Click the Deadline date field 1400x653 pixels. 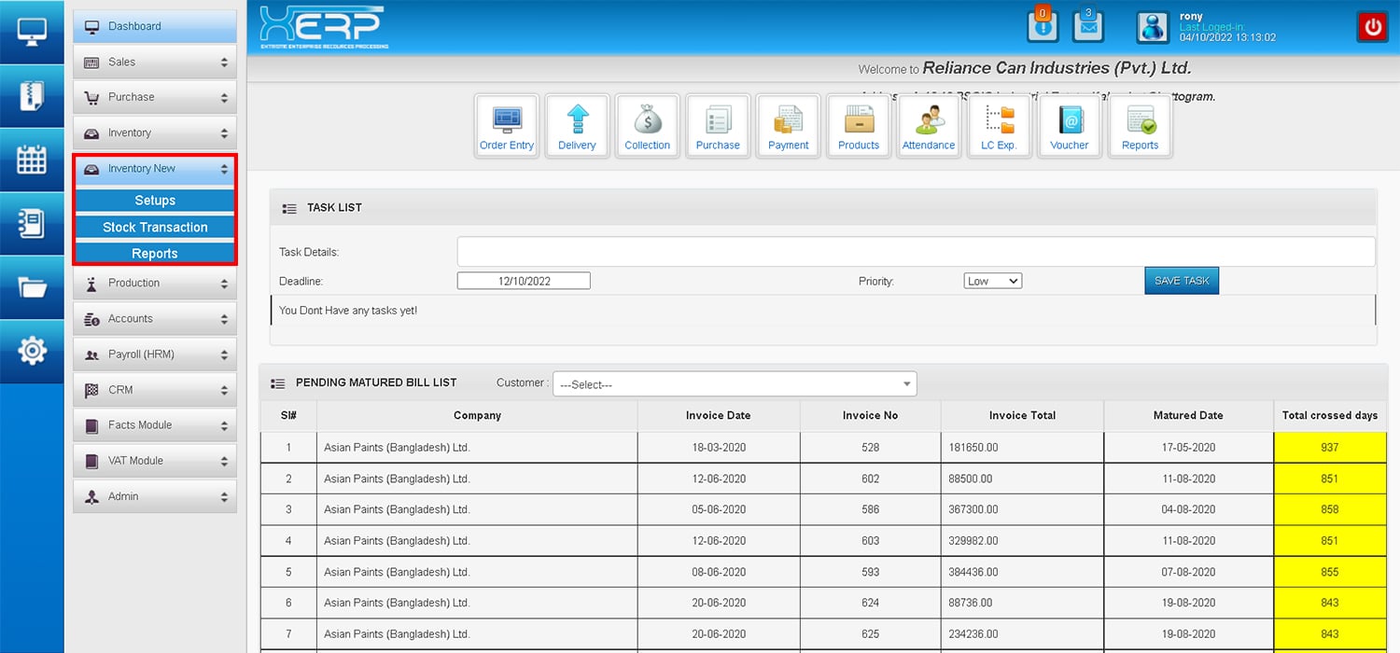click(x=524, y=281)
